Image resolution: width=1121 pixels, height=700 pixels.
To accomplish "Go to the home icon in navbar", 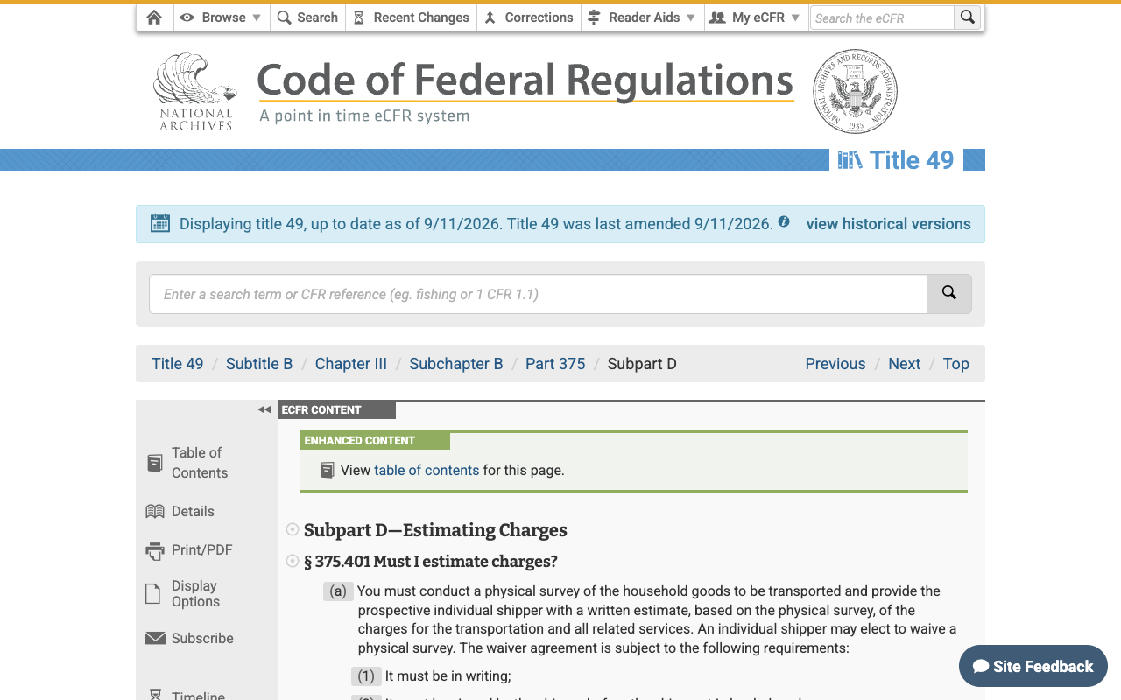I will 154,17.
